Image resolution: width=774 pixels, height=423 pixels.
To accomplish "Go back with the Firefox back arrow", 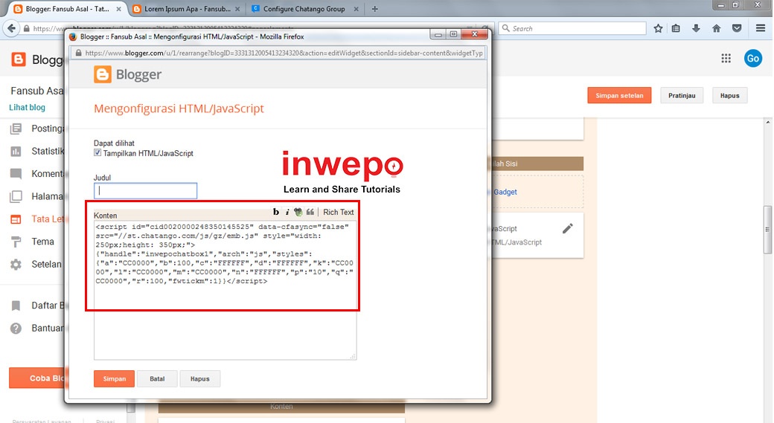I will (x=11, y=28).
